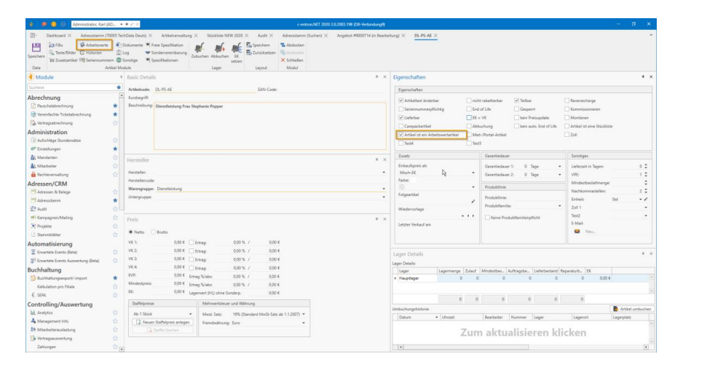Click the Abbuchen stock icon
This screenshot has width=707, height=378.
(219, 48)
